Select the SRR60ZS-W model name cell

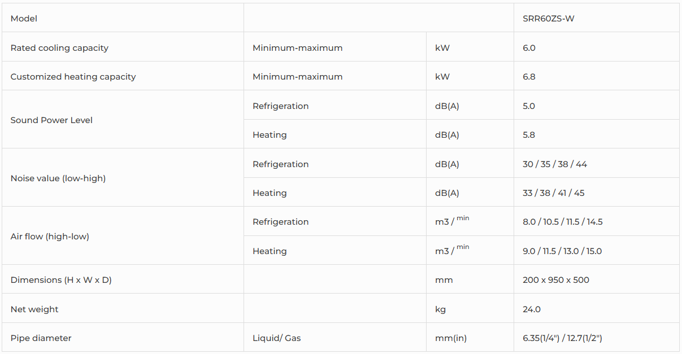[548, 19]
